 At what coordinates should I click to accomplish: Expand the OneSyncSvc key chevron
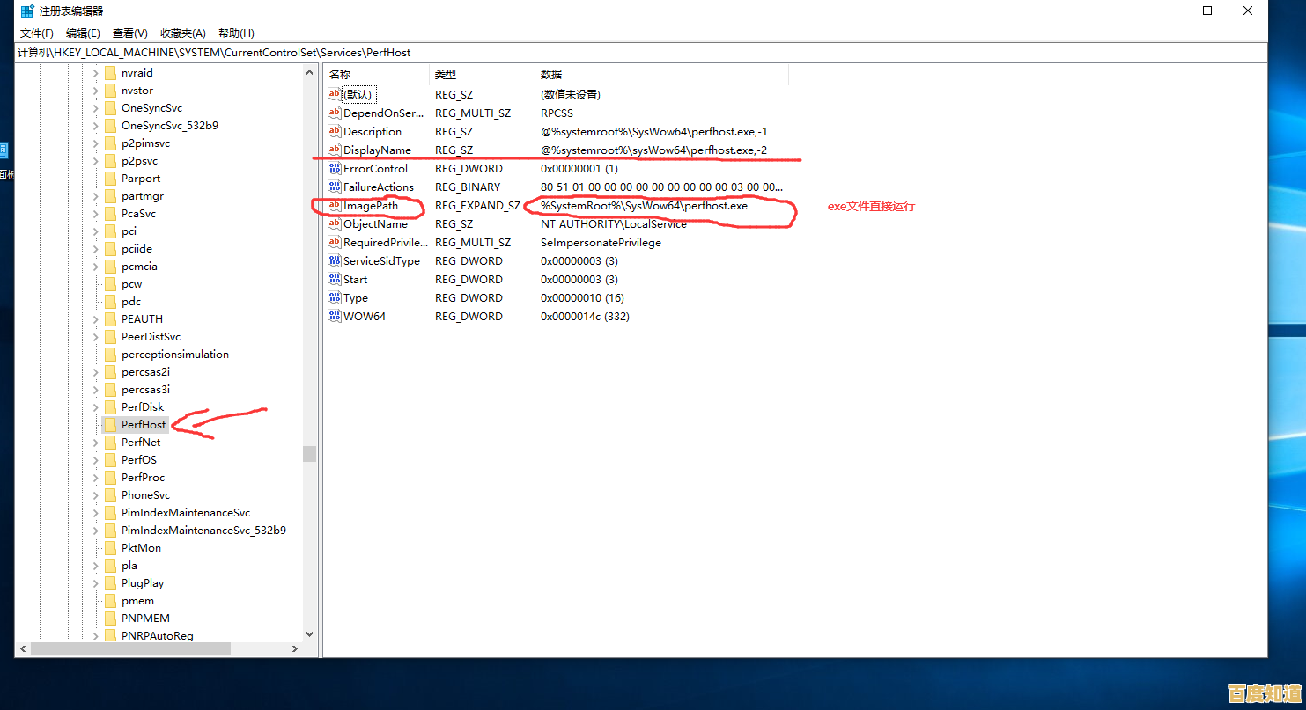pos(95,108)
